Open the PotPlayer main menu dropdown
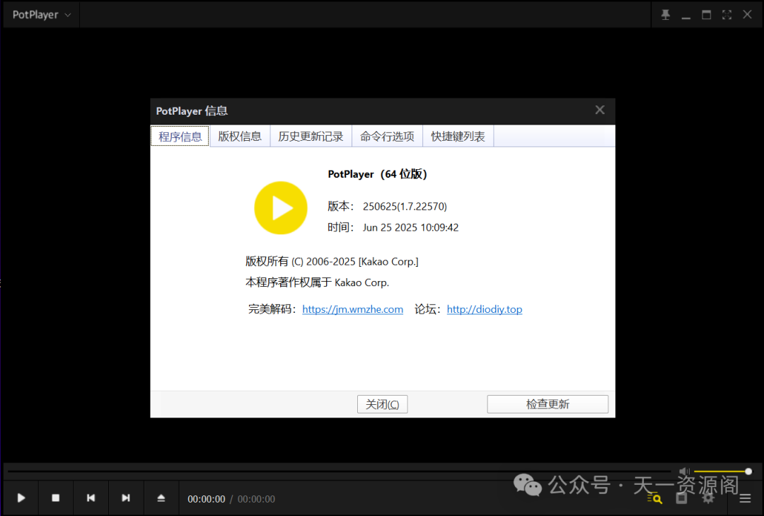The image size is (764, 516). point(40,14)
